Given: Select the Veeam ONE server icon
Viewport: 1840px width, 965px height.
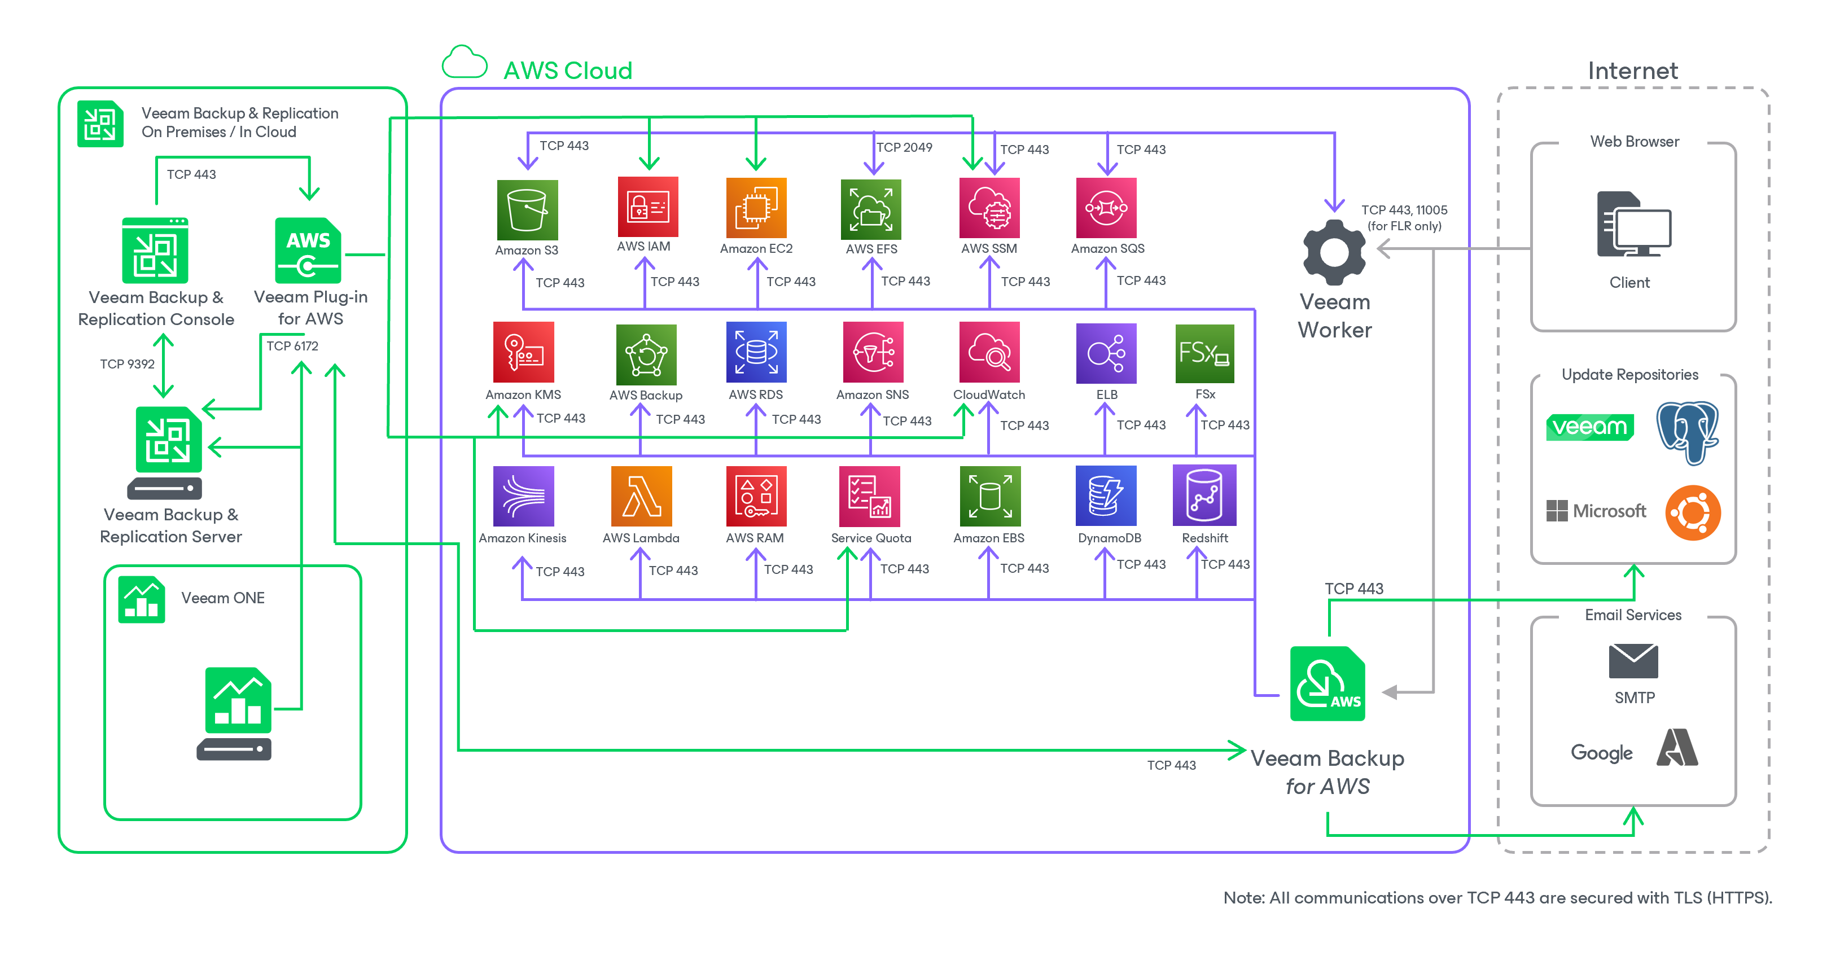Looking at the screenshot, I should [x=235, y=713].
